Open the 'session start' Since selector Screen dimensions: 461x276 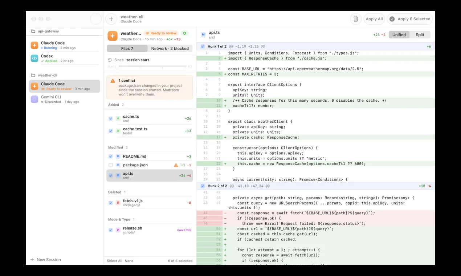pyautogui.click(x=138, y=60)
